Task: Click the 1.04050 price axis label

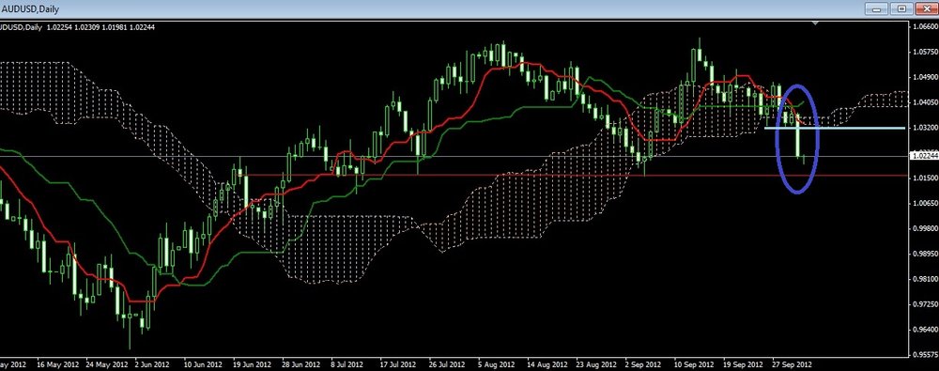Action: [925, 102]
